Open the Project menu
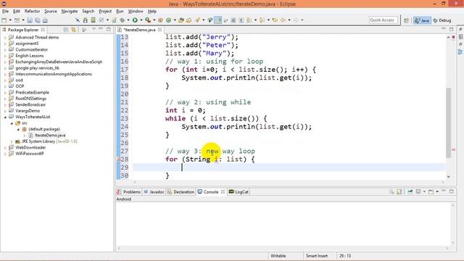 pos(105,12)
